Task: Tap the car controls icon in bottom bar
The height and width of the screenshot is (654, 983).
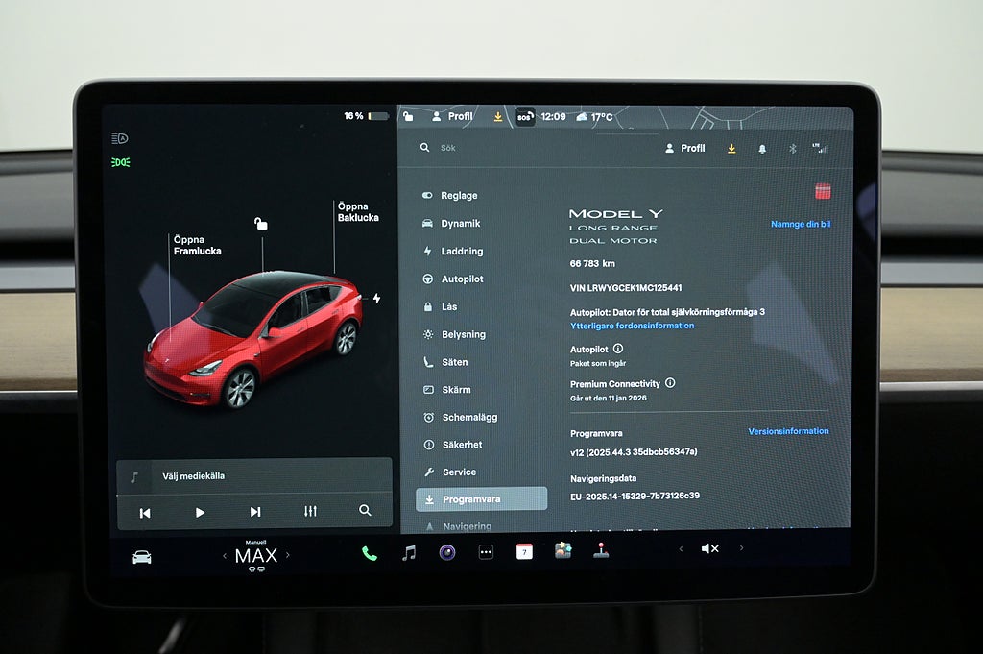Action: (142, 557)
